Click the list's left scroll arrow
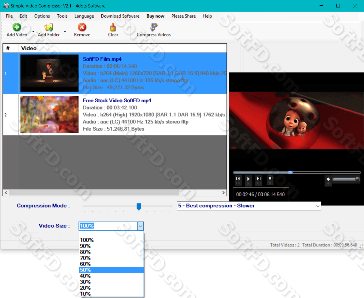 6,193
